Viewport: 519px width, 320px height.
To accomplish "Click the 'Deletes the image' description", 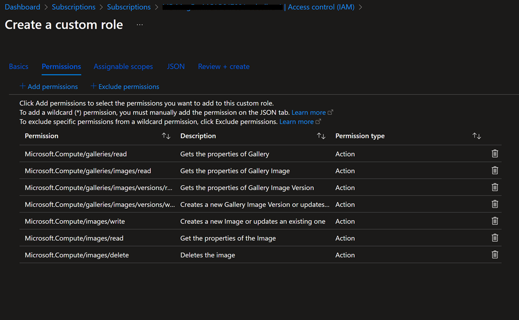I will tap(208, 255).
